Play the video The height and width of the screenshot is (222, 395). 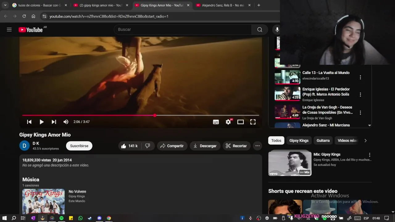click(x=41, y=122)
